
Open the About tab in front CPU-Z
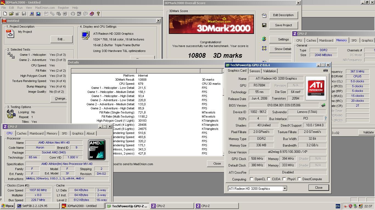[91, 133]
